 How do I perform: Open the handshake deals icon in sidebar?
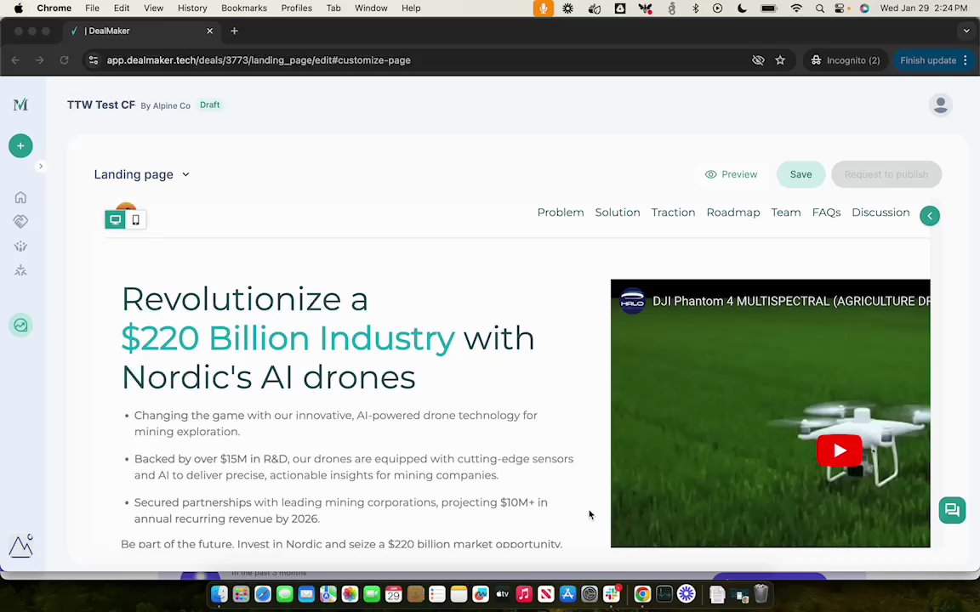tap(20, 222)
